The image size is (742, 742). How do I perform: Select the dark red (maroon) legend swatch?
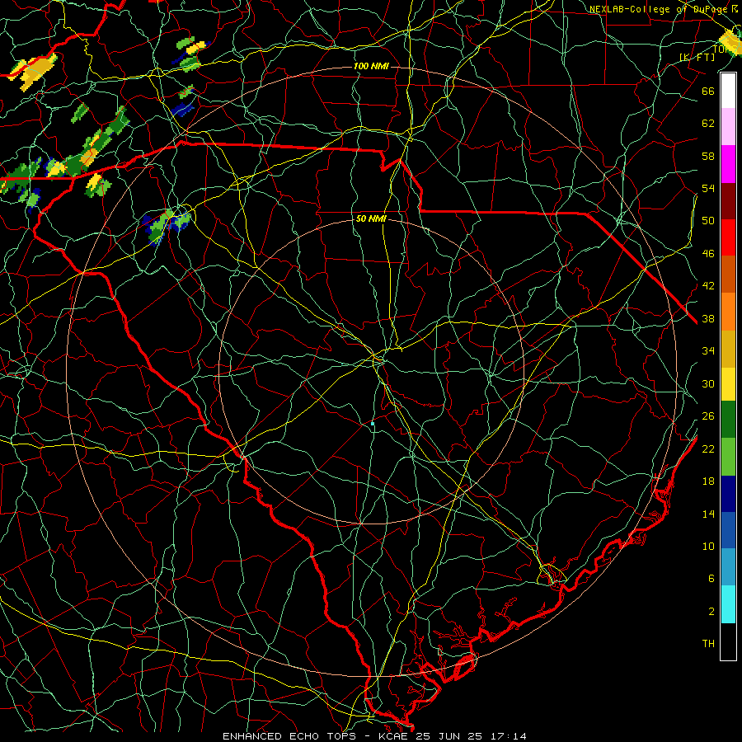tap(728, 200)
